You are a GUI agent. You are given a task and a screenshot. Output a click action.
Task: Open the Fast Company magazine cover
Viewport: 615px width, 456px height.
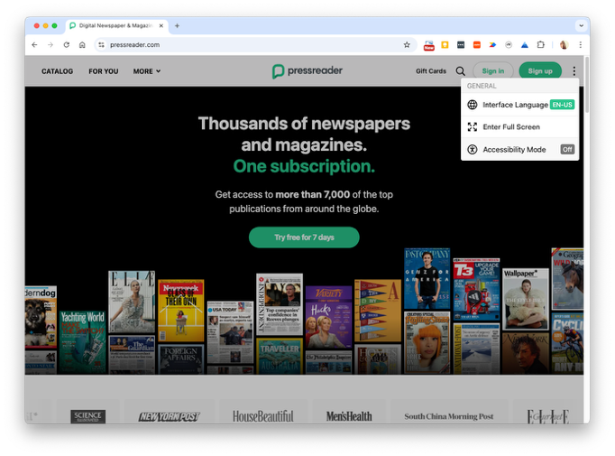[427, 279]
